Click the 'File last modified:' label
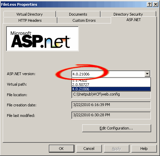 [x=21, y=116]
